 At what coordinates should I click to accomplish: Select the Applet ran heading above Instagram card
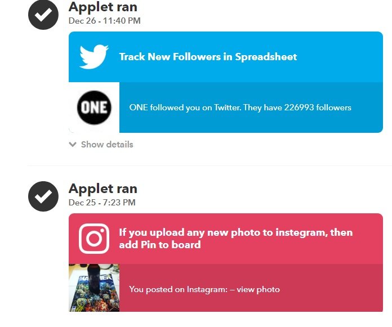[x=103, y=189]
